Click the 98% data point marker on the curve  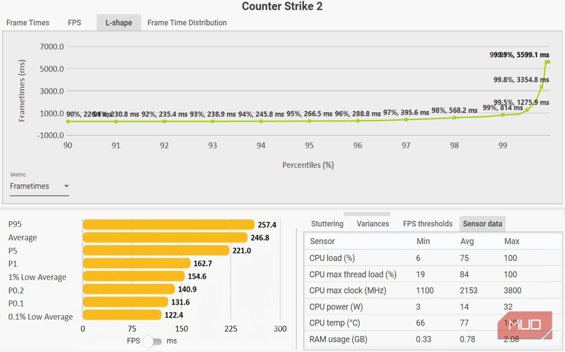coord(455,118)
